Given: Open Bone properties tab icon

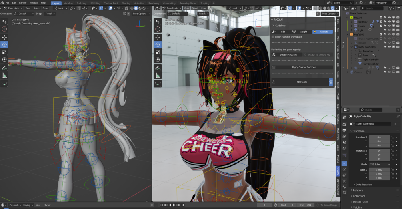Looking at the screenshot, I should pos(344,187).
